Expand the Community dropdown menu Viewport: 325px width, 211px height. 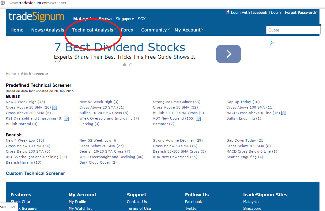(155, 30)
